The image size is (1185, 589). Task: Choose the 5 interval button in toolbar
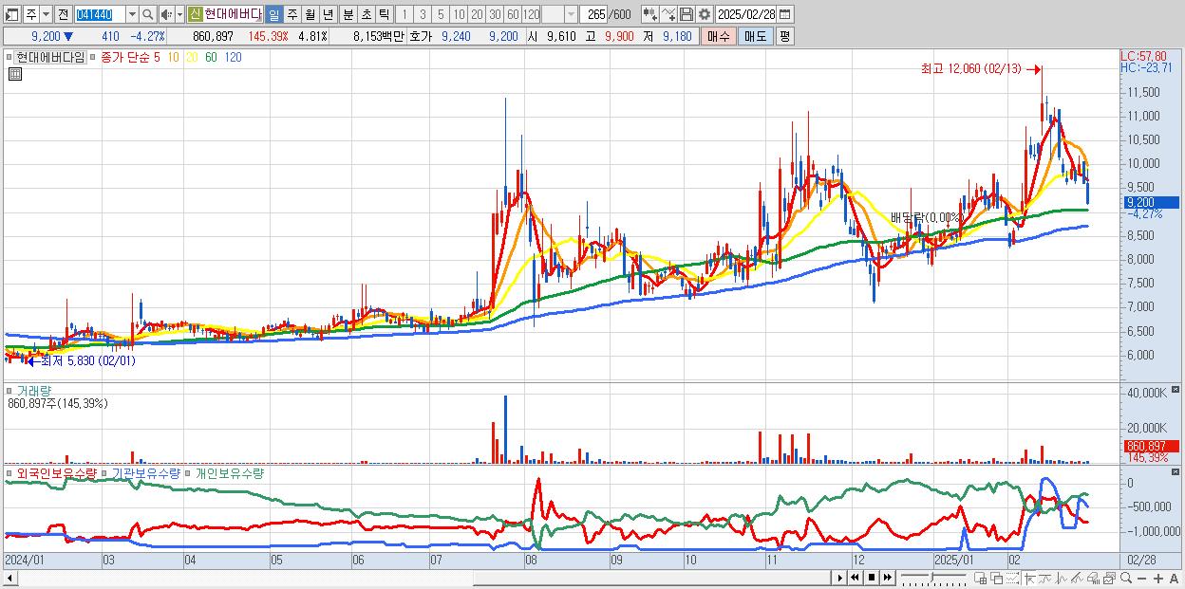click(x=441, y=14)
